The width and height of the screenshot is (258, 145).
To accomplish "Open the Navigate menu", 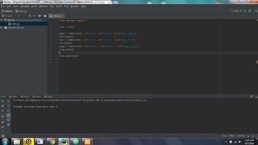I will 25,6.
